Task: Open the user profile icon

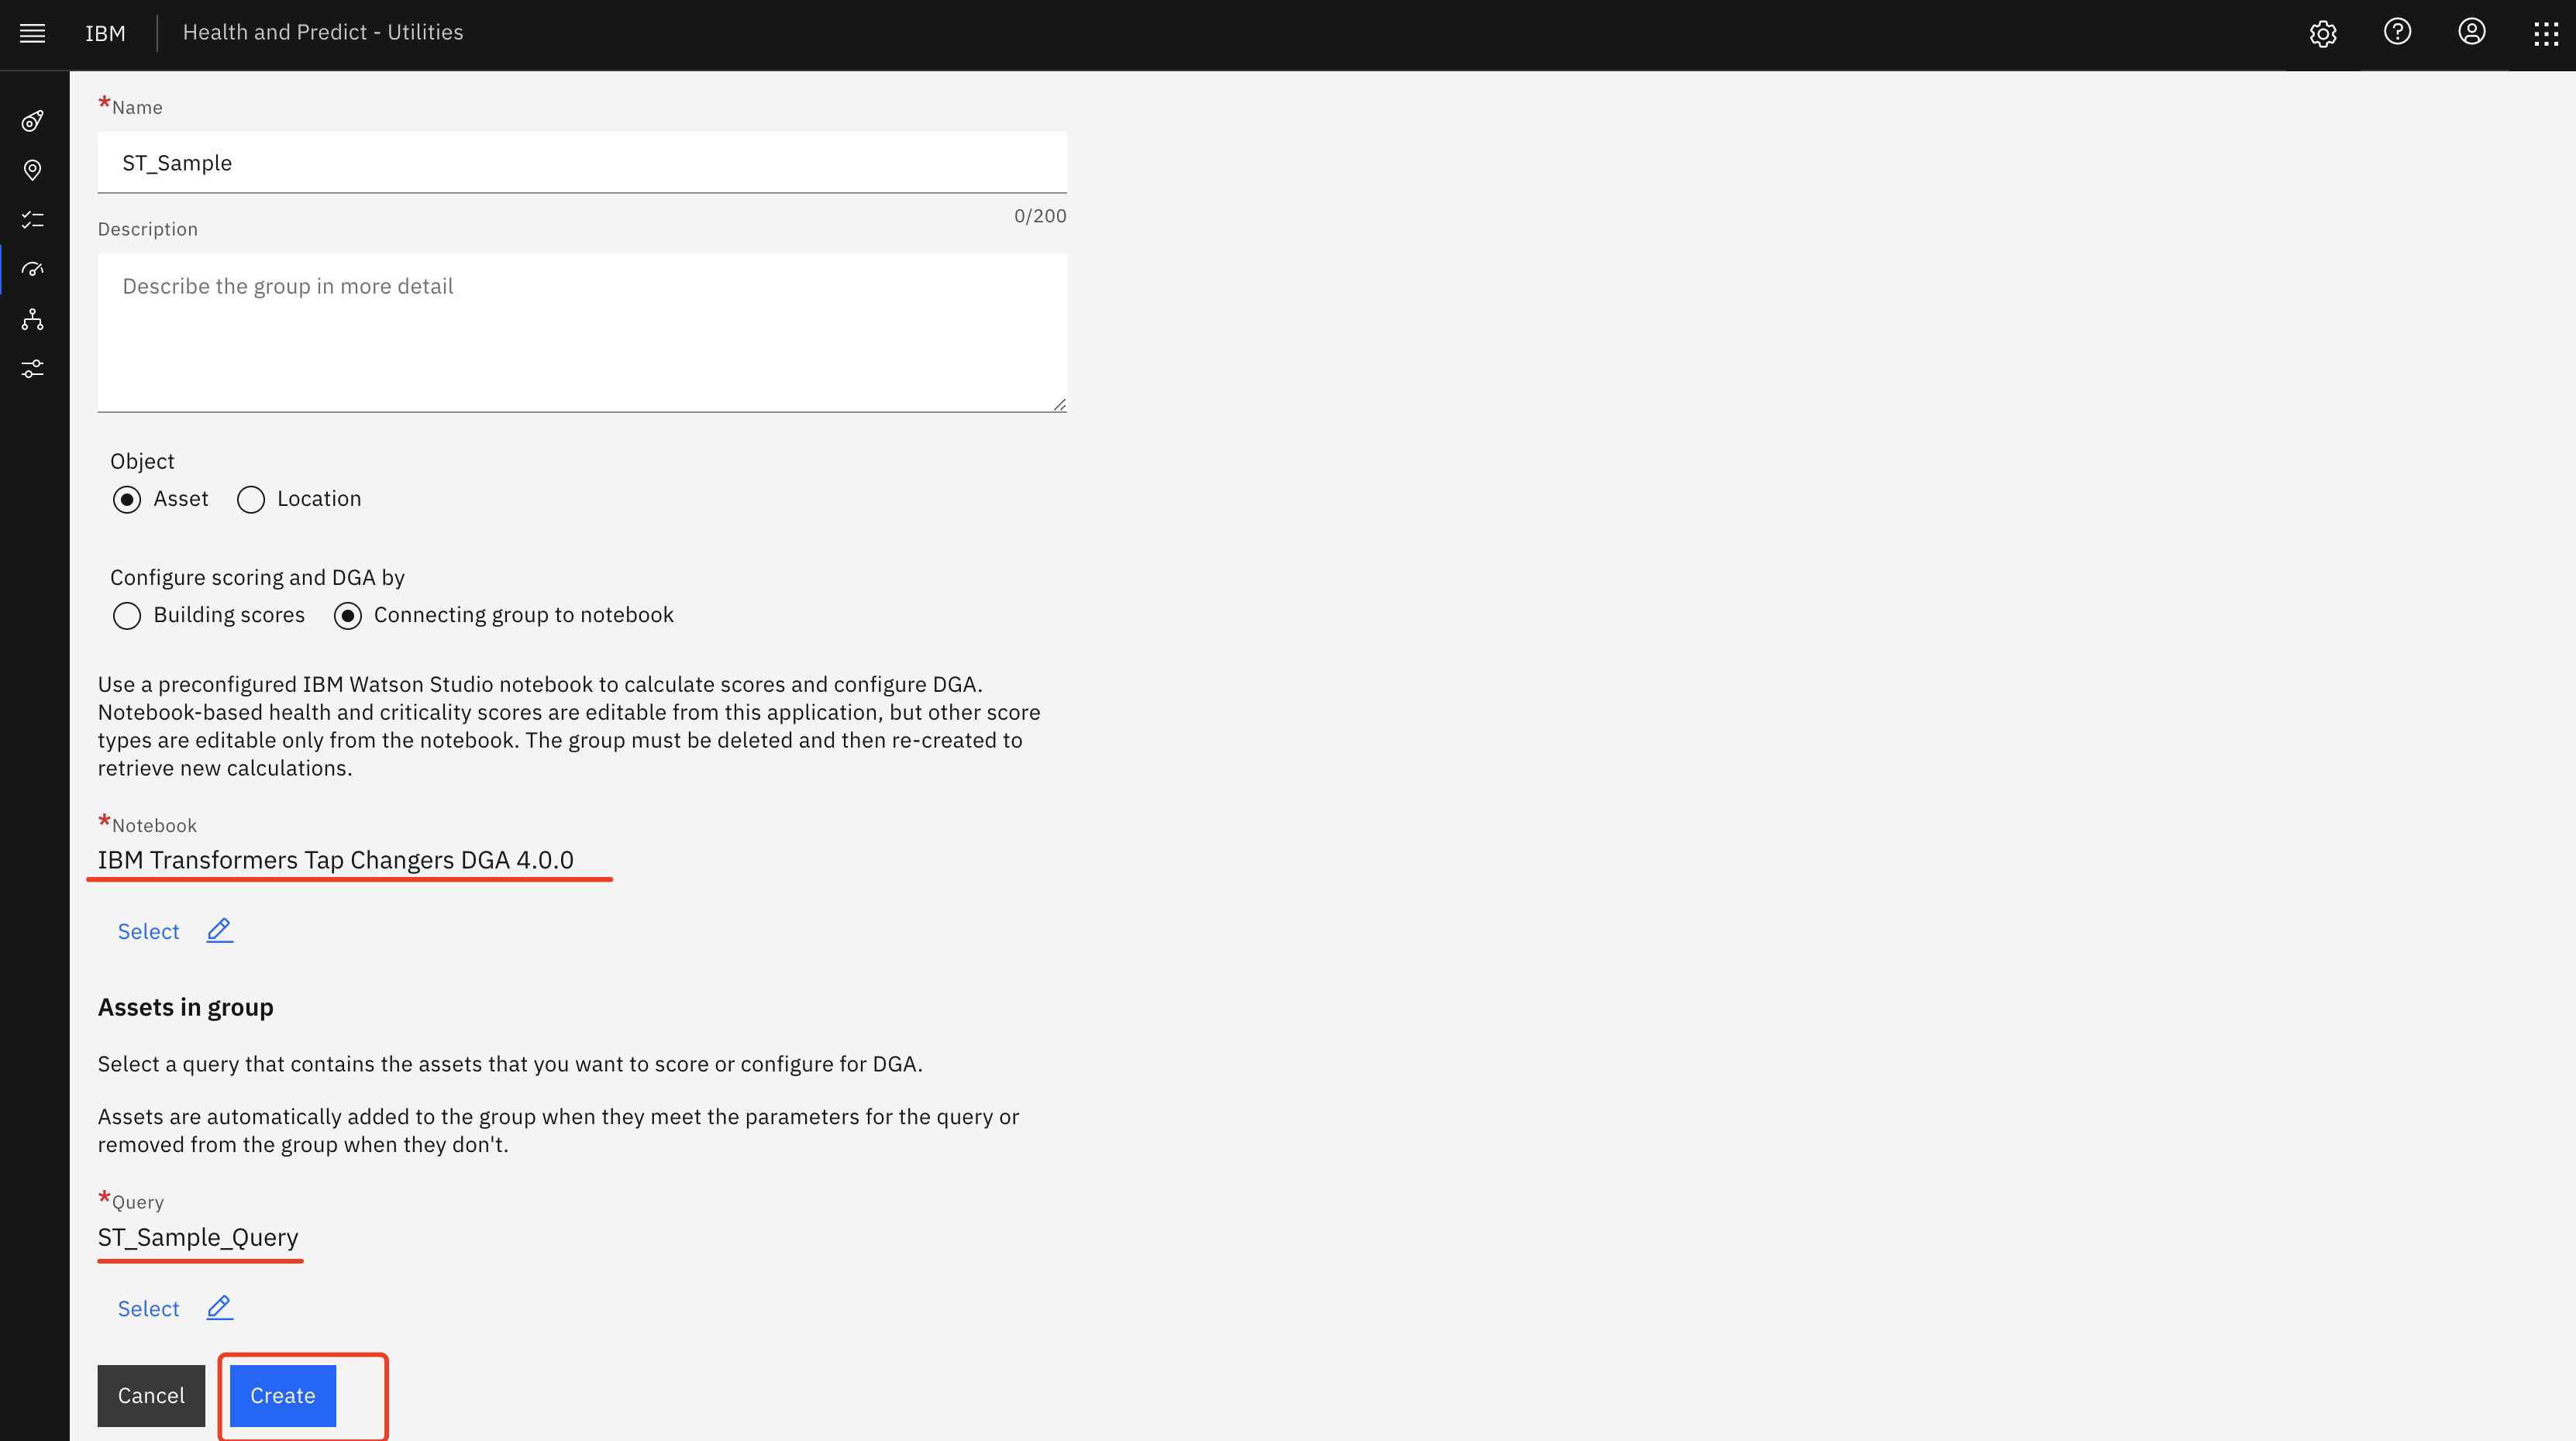Action: pyautogui.click(x=2471, y=32)
